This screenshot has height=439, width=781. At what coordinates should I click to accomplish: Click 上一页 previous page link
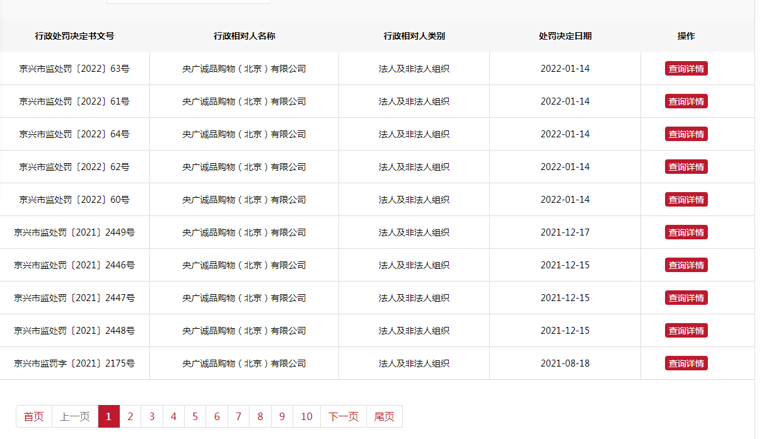(75, 416)
